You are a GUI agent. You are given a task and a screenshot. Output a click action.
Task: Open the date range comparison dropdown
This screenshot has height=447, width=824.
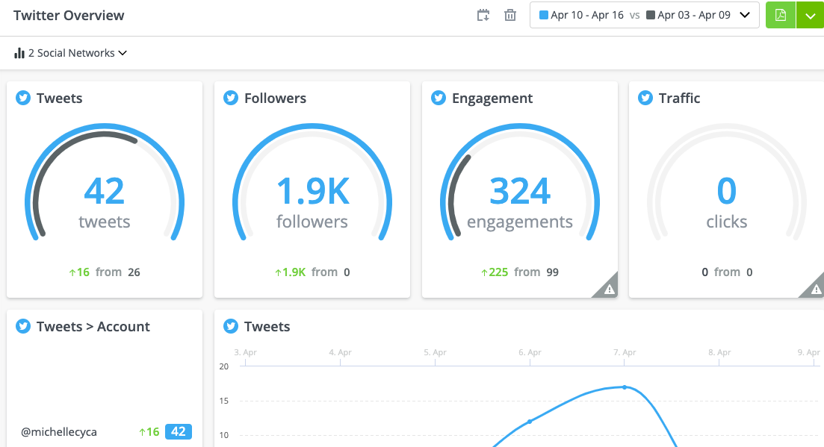coord(644,15)
